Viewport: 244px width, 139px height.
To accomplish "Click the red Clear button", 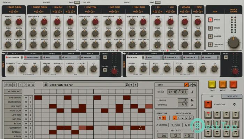I will pyautogui.click(x=233, y=84).
